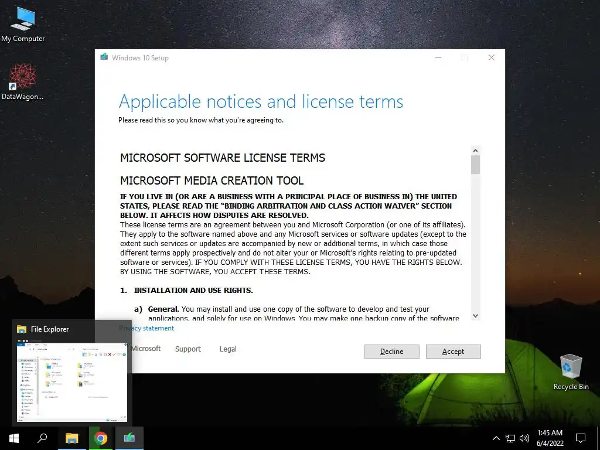This screenshot has height=450, width=600.
Task: Open the Legal link
Action: point(228,349)
